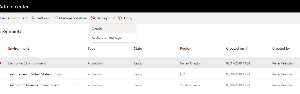Click the Copy toolbar label
300x94 pixels.
point(128,18)
